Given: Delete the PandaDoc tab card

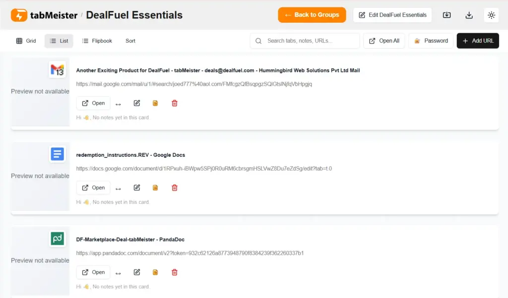Looking at the screenshot, I should pos(175,272).
